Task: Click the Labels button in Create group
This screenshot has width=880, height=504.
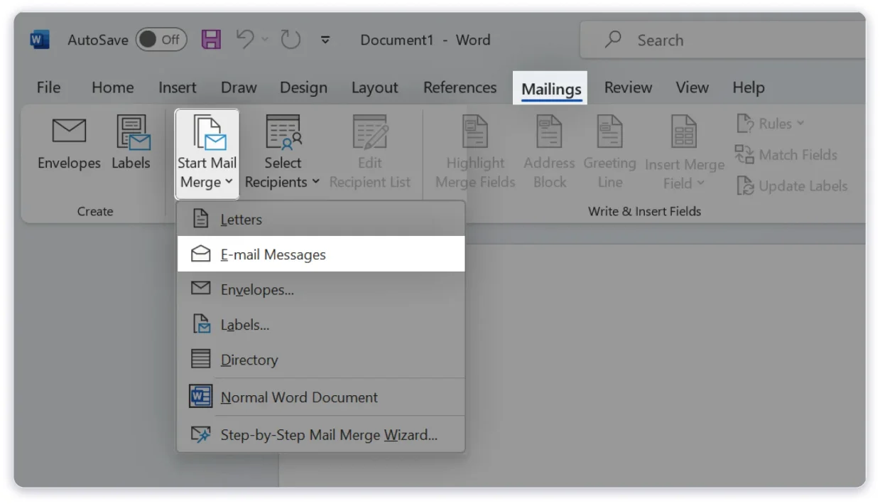Action: point(131,142)
